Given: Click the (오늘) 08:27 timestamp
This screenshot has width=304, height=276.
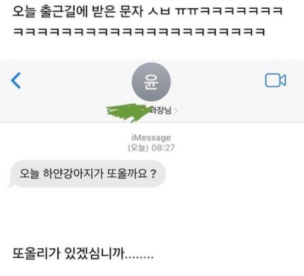Looking at the screenshot, I should click(151, 148).
